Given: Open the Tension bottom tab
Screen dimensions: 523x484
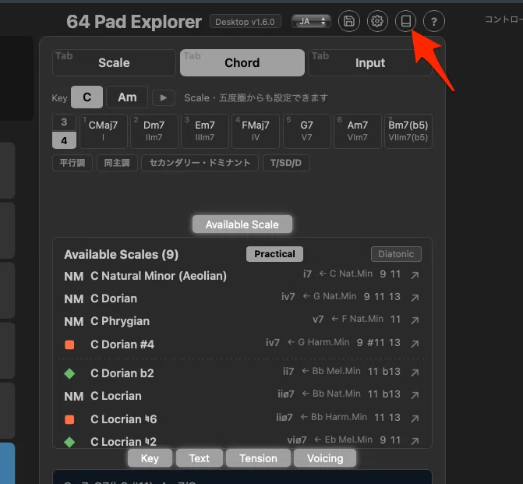Looking at the screenshot, I should tap(258, 458).
